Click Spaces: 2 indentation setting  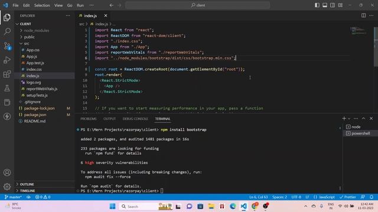click(279, 197)
